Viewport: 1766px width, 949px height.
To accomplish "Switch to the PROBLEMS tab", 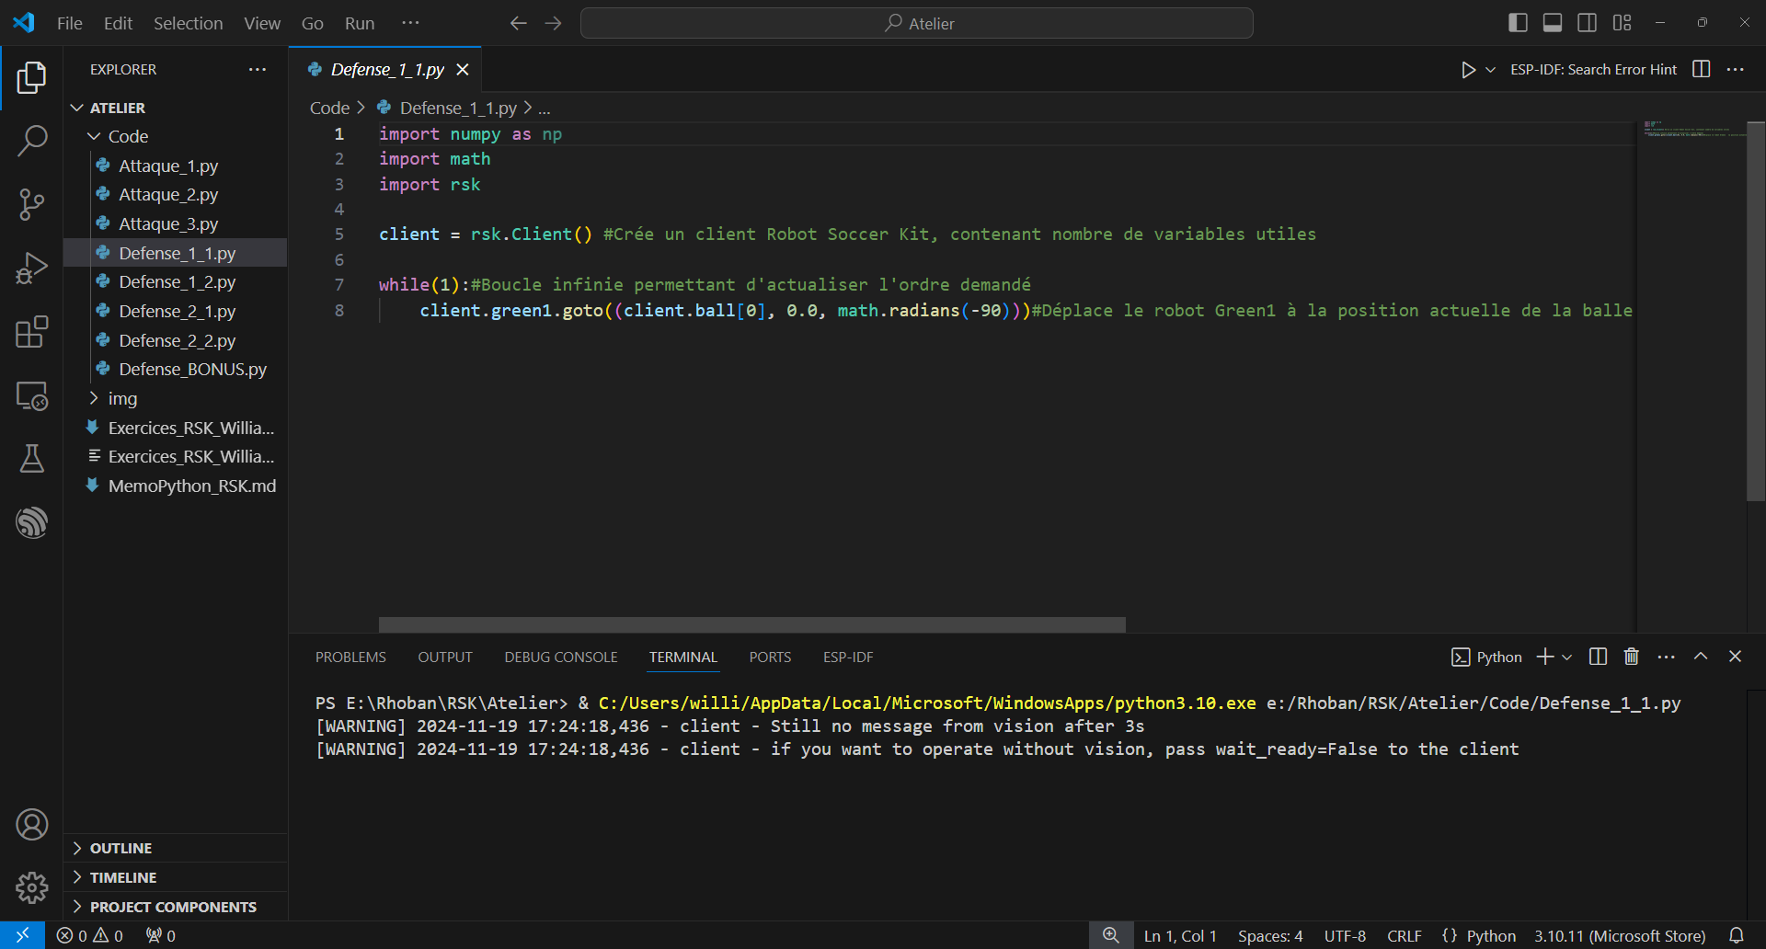I will pyautogui.click(x=350, y=657).
